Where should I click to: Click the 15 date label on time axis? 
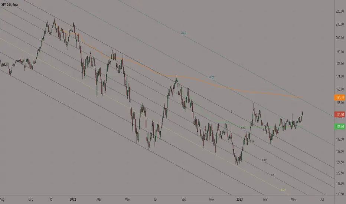[51, 200]
